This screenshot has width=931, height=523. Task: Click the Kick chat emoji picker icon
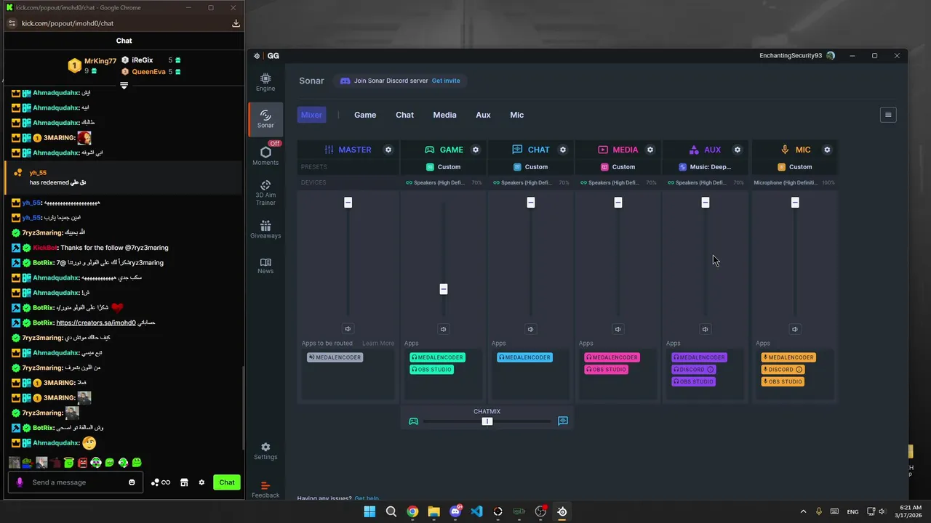click(132, 482)
